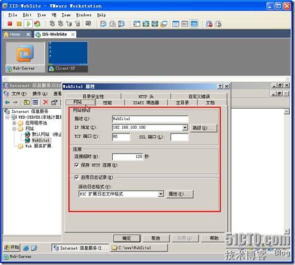Screen dimensions: 295x265
Task: Click the SSL port input field
Action: click(180, 137)
